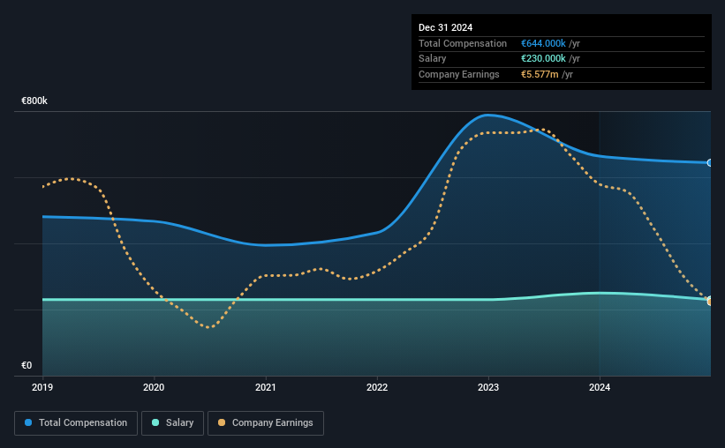Click the €230.000k salary value

click(543, 59)
